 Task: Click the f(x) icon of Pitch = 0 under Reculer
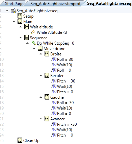point(54,92)
